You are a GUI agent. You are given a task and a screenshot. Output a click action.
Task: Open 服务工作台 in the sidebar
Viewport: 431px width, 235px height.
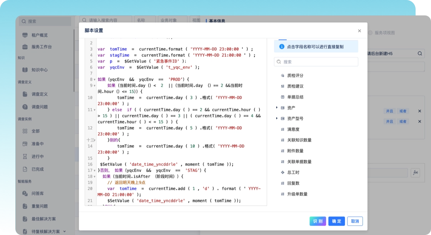click(x=42, y=47)
